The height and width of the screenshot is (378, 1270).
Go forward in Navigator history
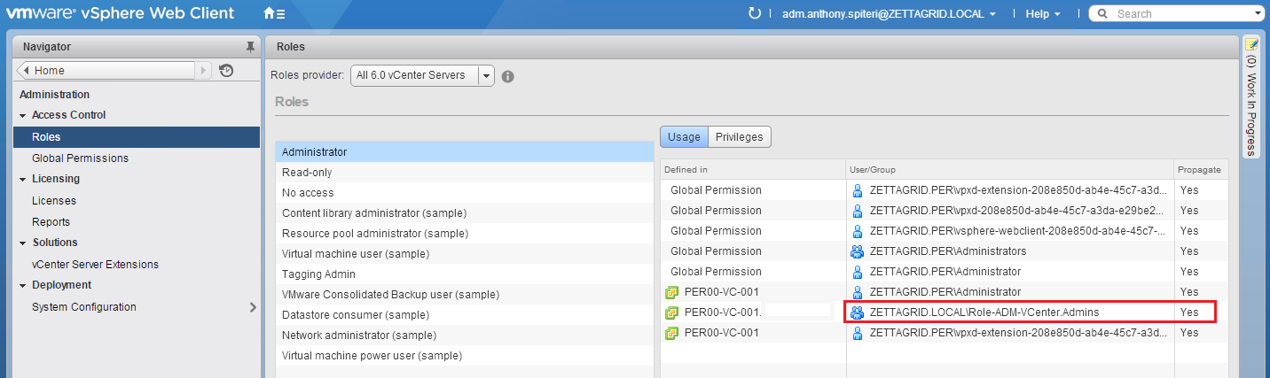coord(205,71)
